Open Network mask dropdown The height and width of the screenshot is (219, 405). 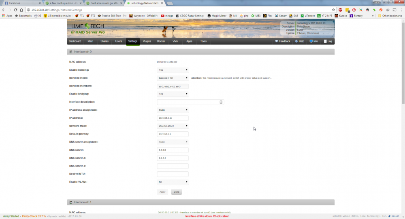click(x=173, y=126)
